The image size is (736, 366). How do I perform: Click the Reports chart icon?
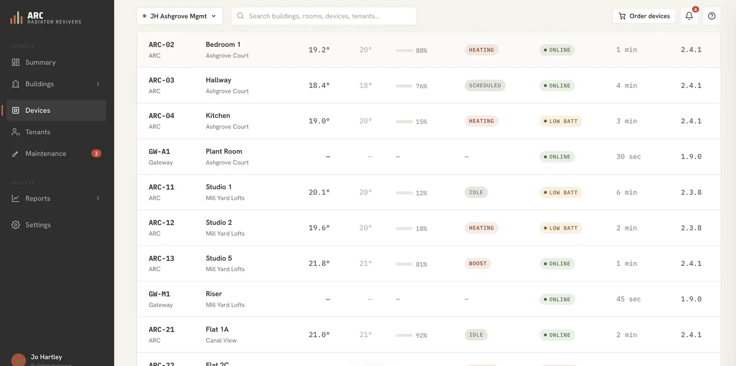16,198
